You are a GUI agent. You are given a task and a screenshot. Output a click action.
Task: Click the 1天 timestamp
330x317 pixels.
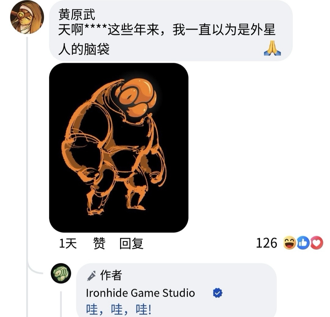coord(68,243)
